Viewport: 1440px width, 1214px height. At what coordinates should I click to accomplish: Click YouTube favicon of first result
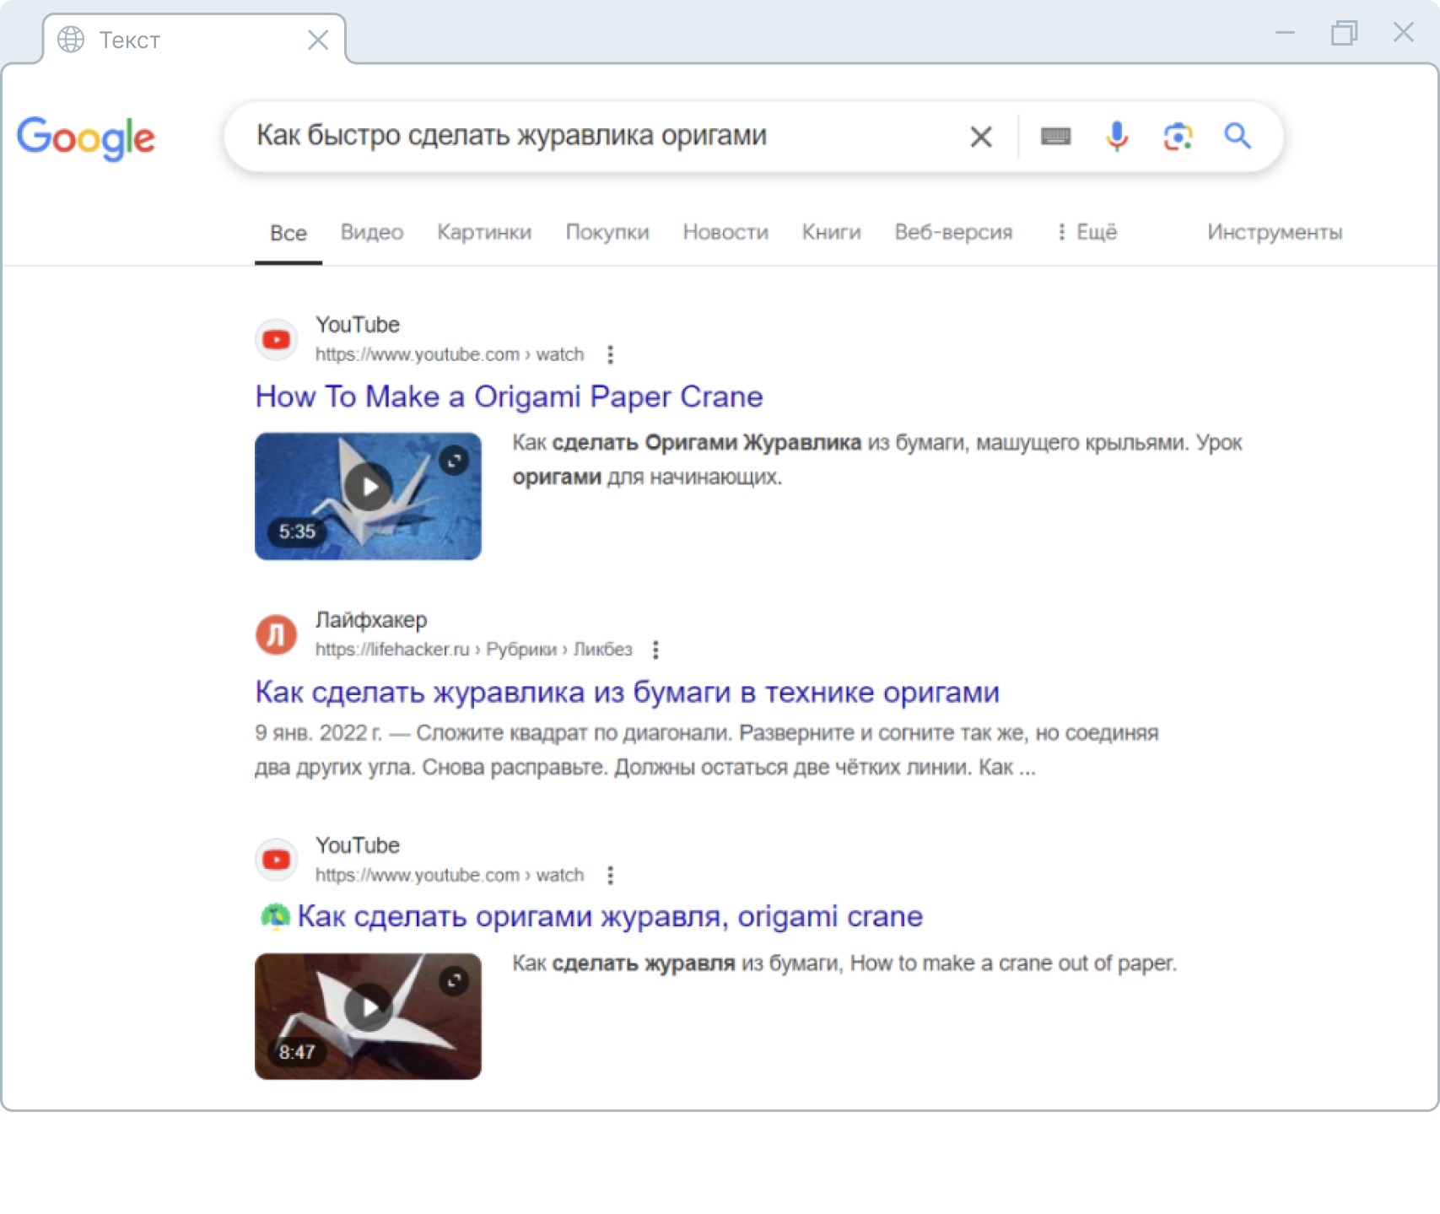[x=276, y=340]
